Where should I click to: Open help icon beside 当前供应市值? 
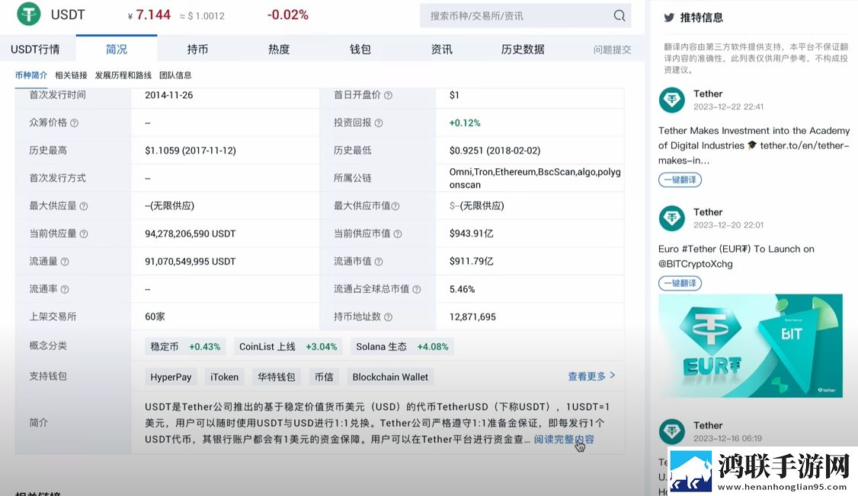(398, 234)
